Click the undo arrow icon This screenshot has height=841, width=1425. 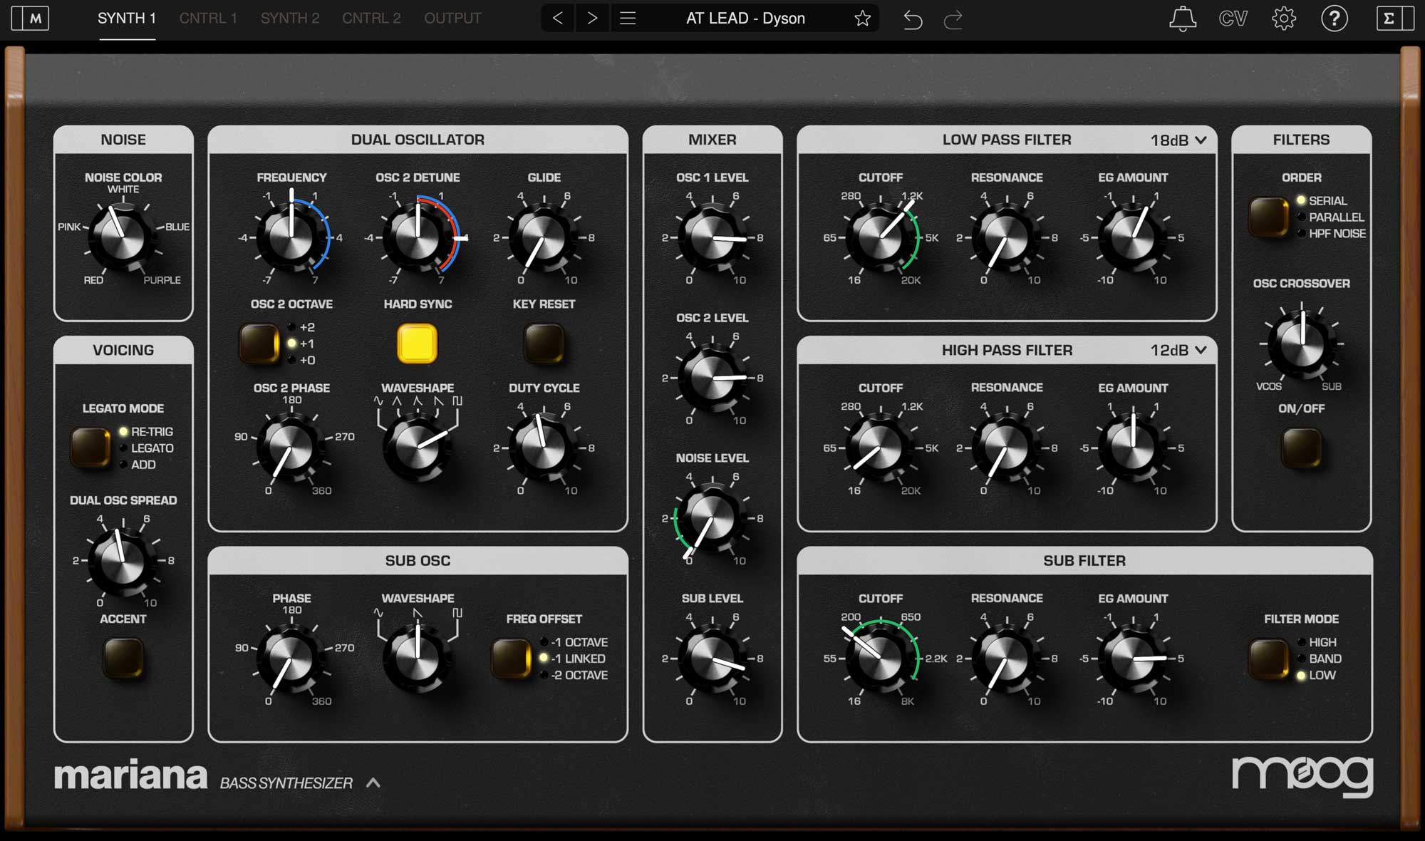913,19
